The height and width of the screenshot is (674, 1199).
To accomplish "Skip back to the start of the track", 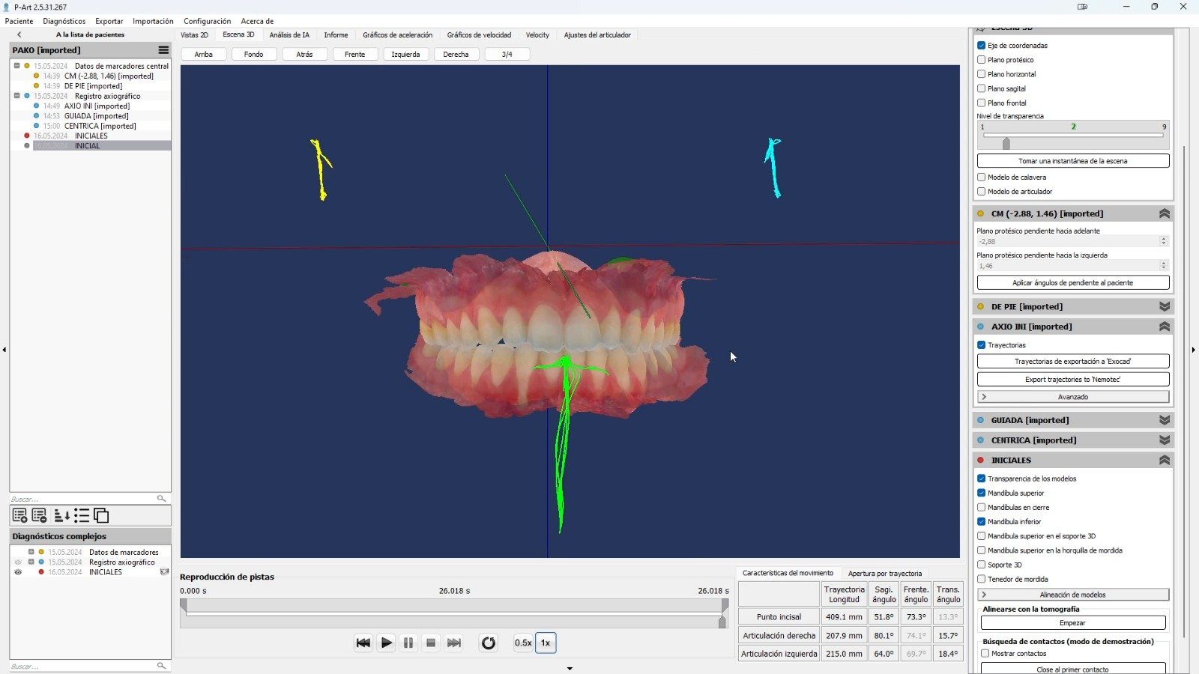I will point(363,643).
